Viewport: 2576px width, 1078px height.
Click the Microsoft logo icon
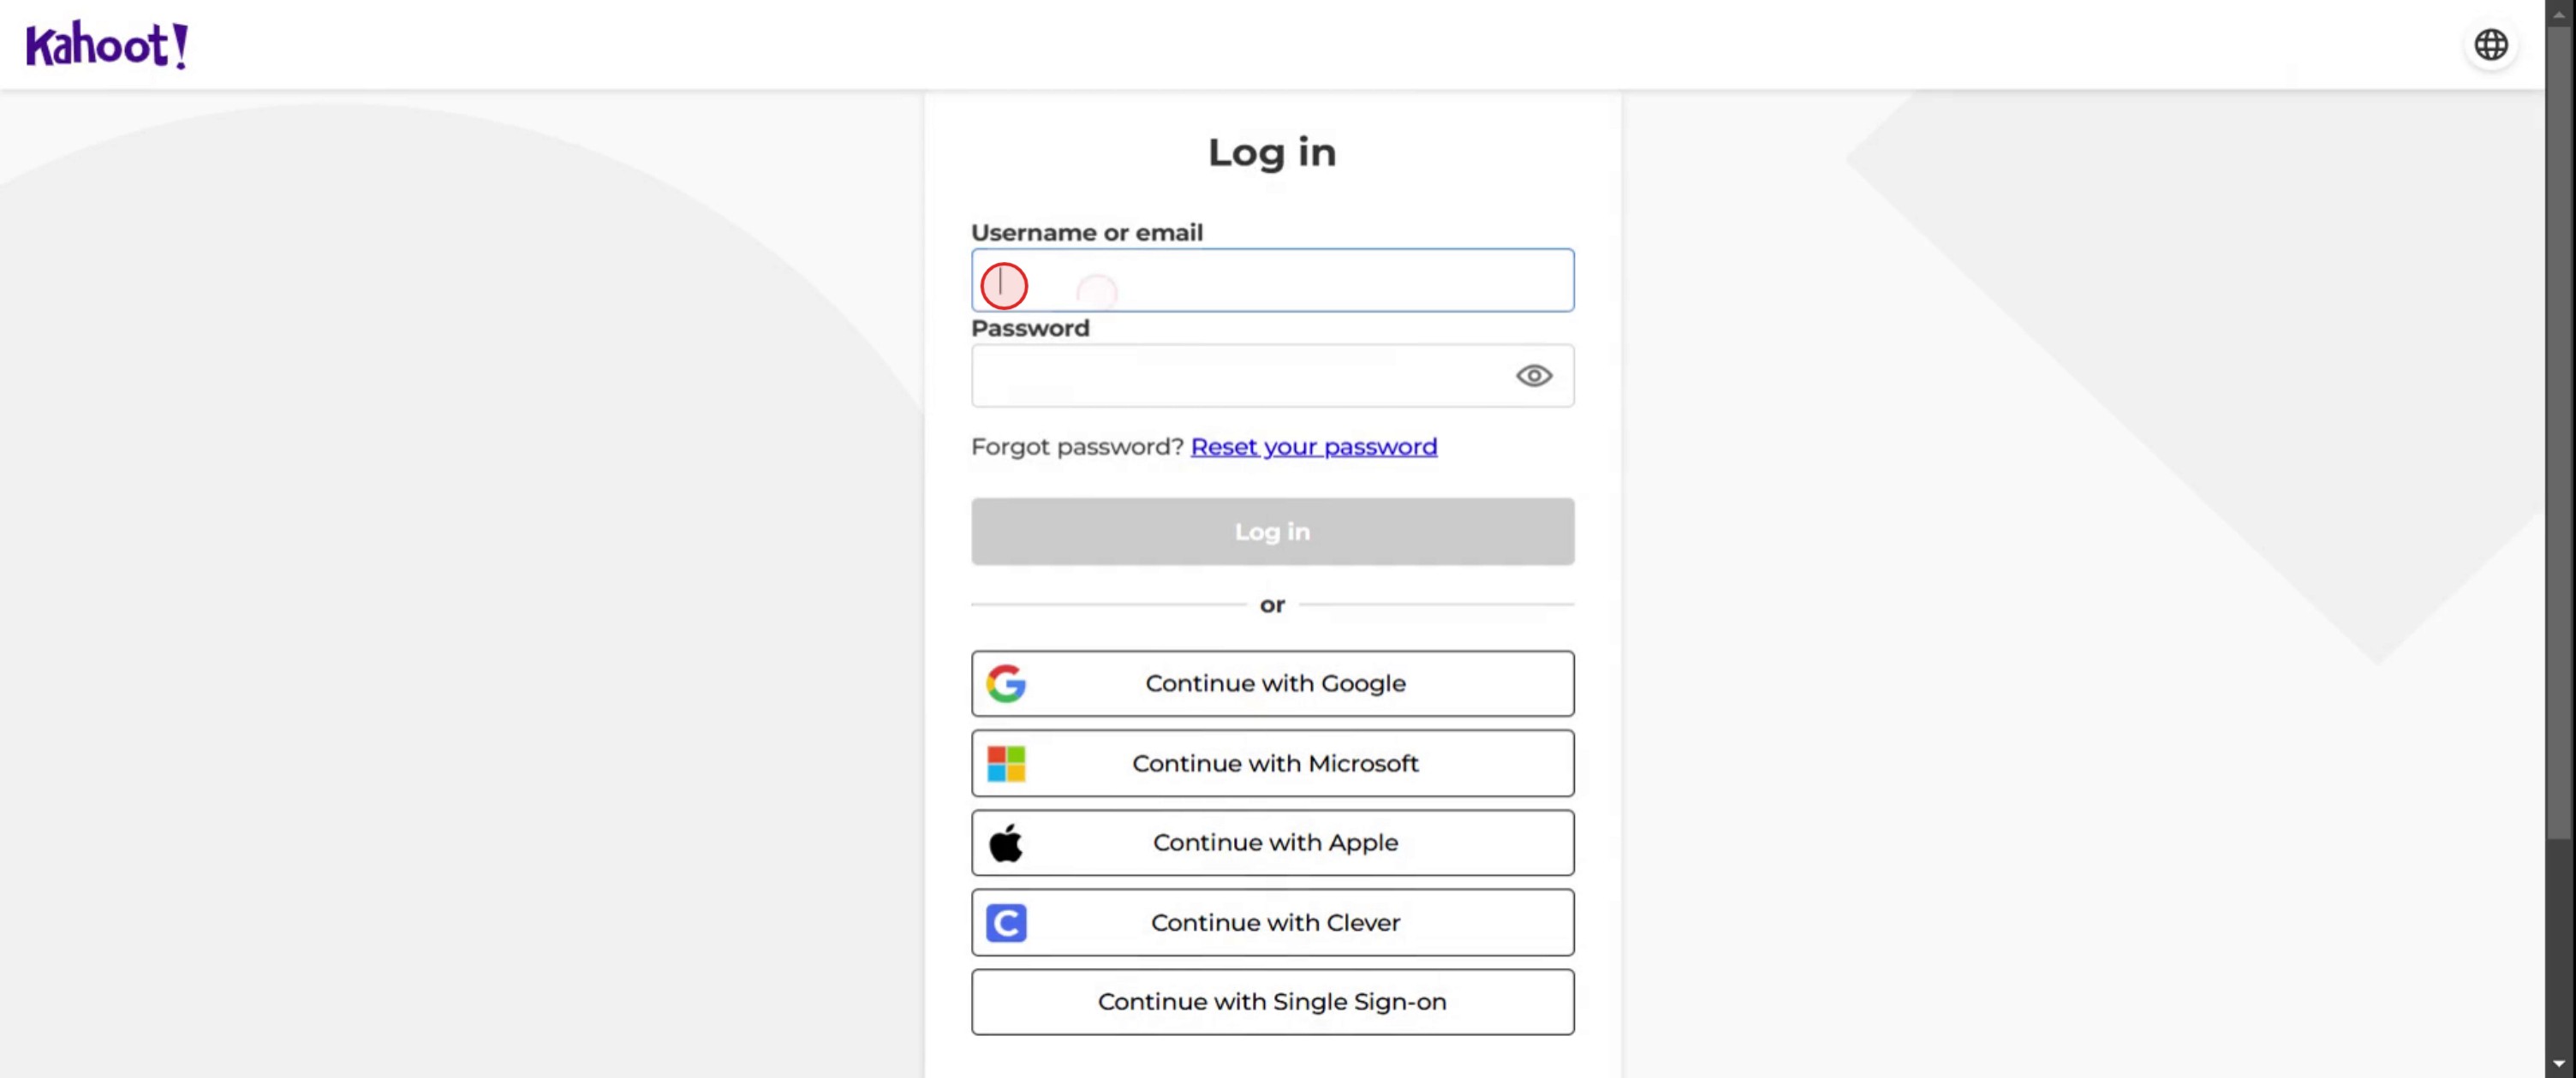coord(1006,763)
